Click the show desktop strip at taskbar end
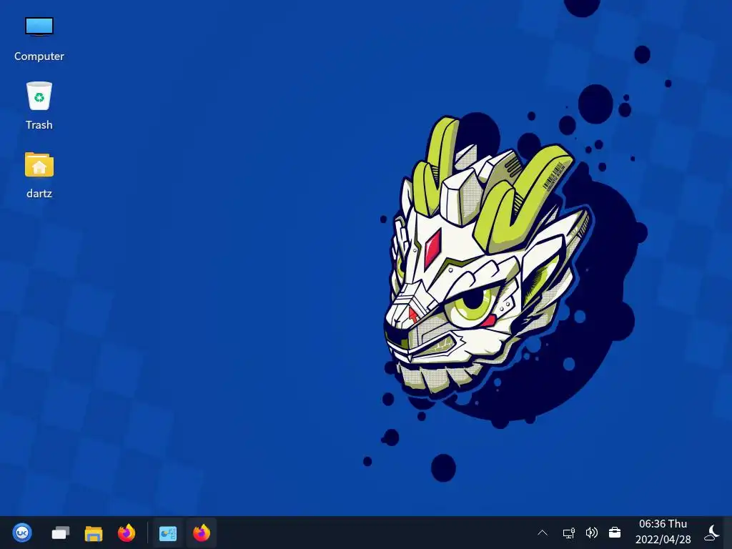 (728, 533)
